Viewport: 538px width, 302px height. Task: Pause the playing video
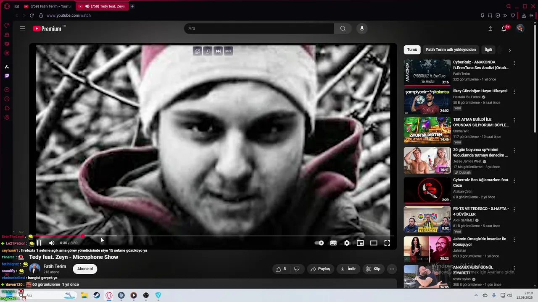click(39, 243)
